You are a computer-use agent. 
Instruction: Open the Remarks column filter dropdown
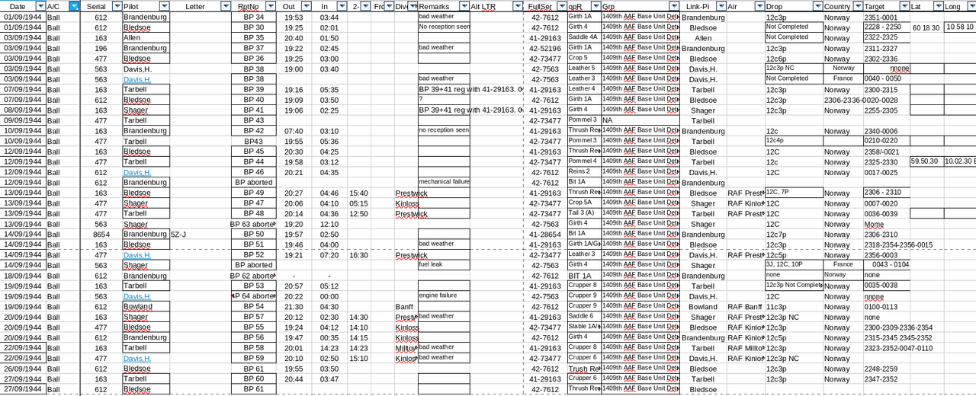[464, 6]
